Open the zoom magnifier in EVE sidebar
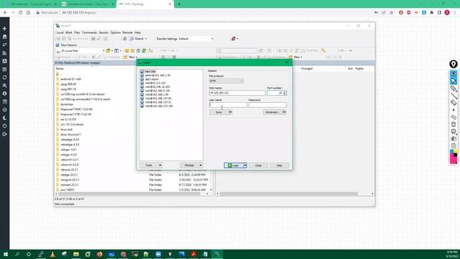 tap(4, 86)
